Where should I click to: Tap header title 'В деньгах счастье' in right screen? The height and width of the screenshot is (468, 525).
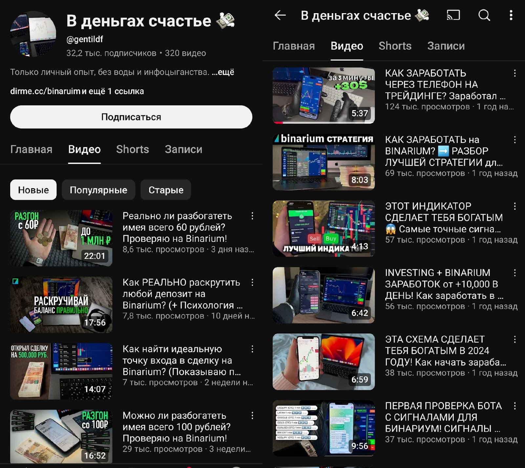pos(356,15)
